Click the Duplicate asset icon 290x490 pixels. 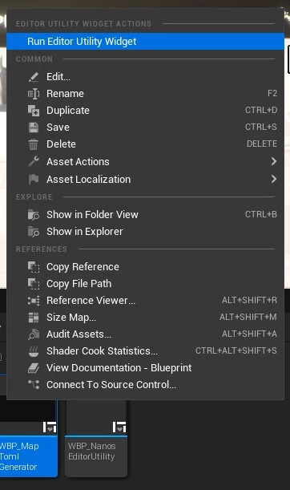coord(34,111)
